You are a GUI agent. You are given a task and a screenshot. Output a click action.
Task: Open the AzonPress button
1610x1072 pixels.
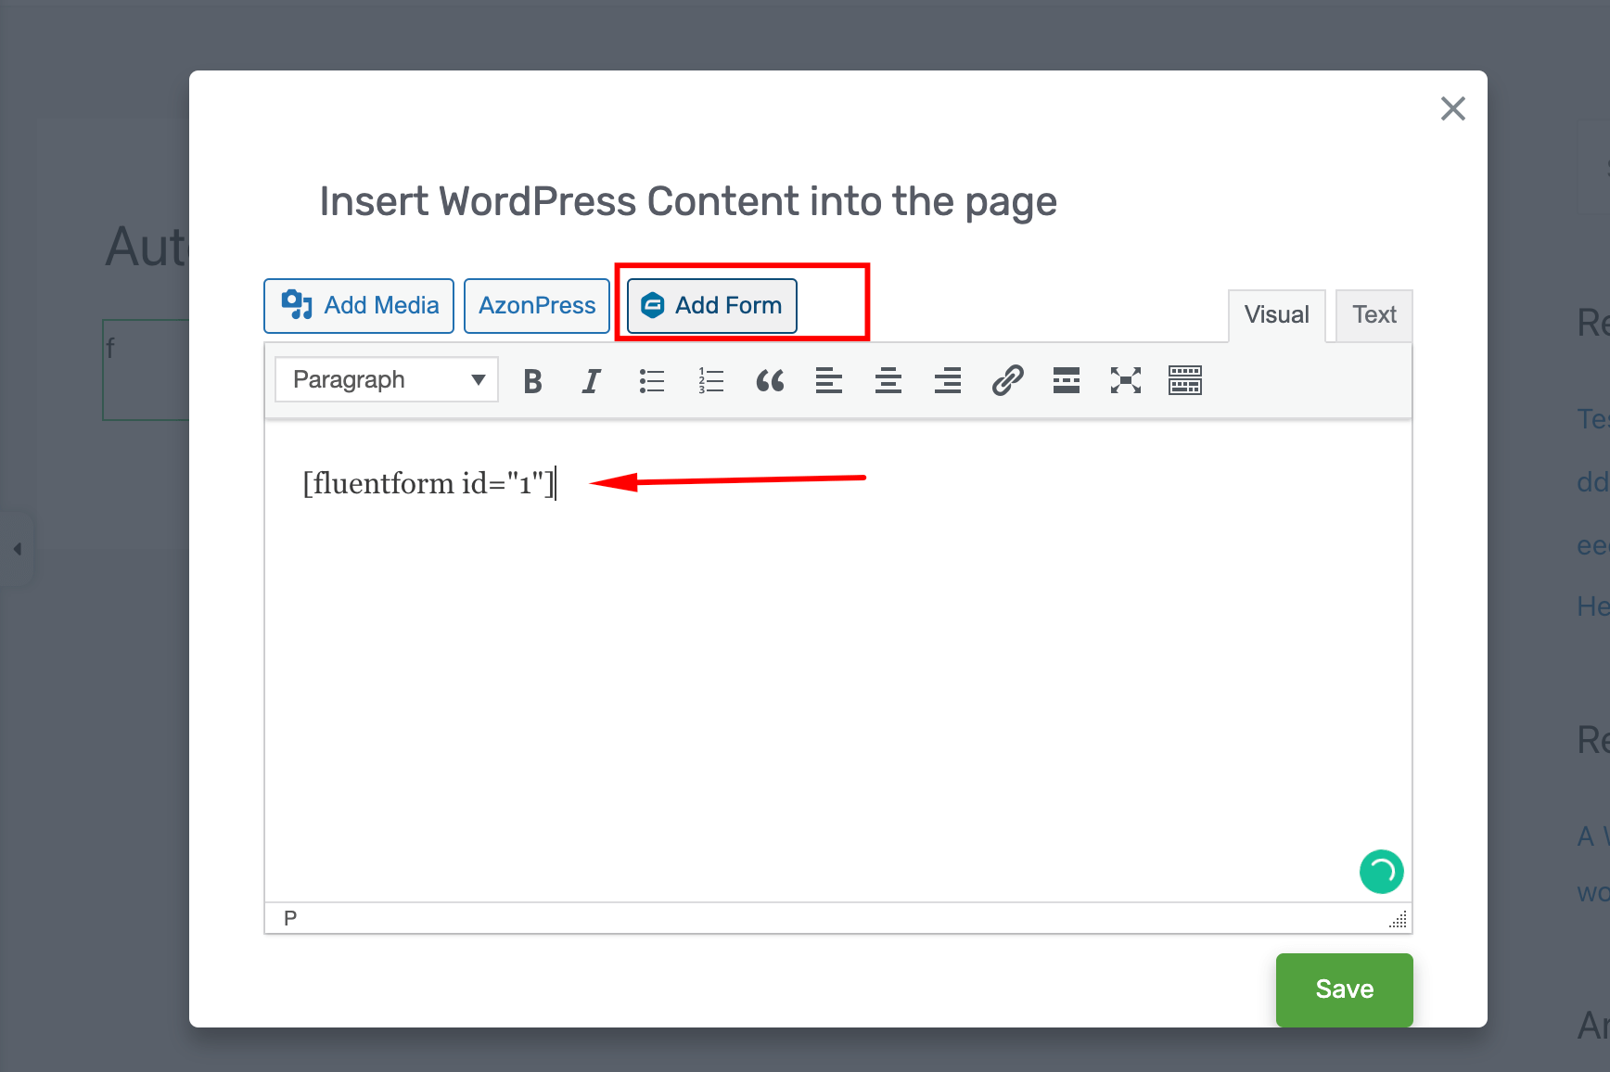click(537, 306)
